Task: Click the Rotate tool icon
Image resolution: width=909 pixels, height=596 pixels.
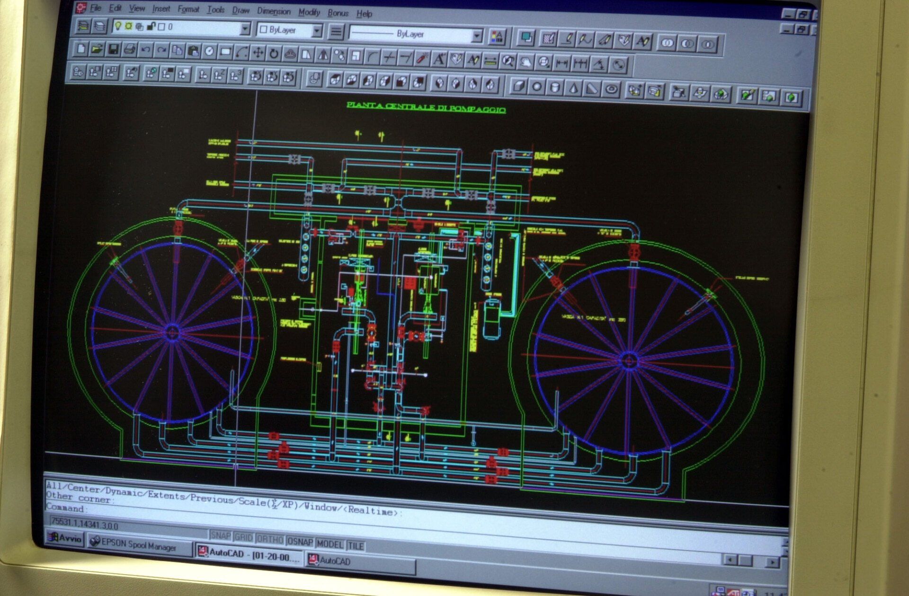Action: (x=274, y=53)
